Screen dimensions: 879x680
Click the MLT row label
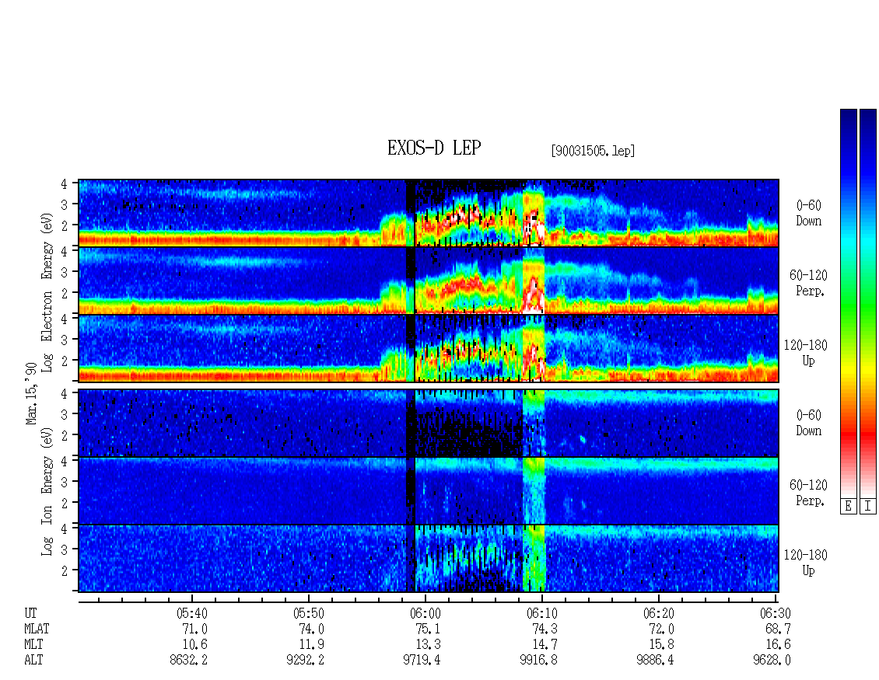click(x=33, y=645)
